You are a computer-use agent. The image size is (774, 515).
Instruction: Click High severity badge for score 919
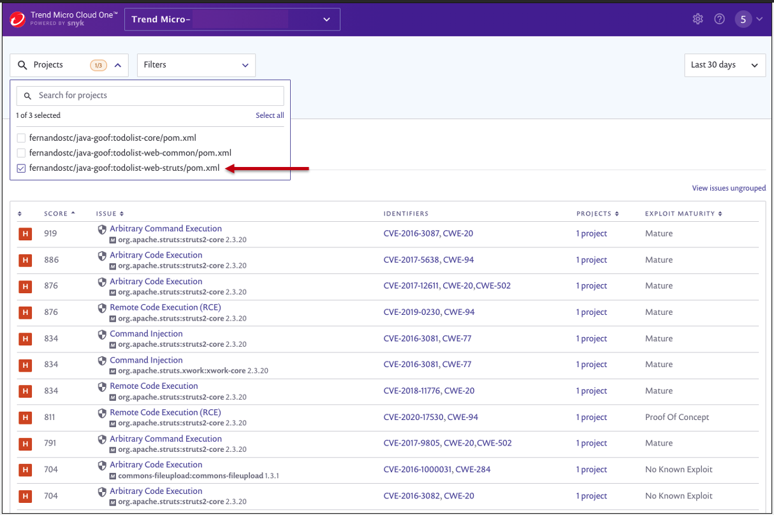tap(25, 234)
